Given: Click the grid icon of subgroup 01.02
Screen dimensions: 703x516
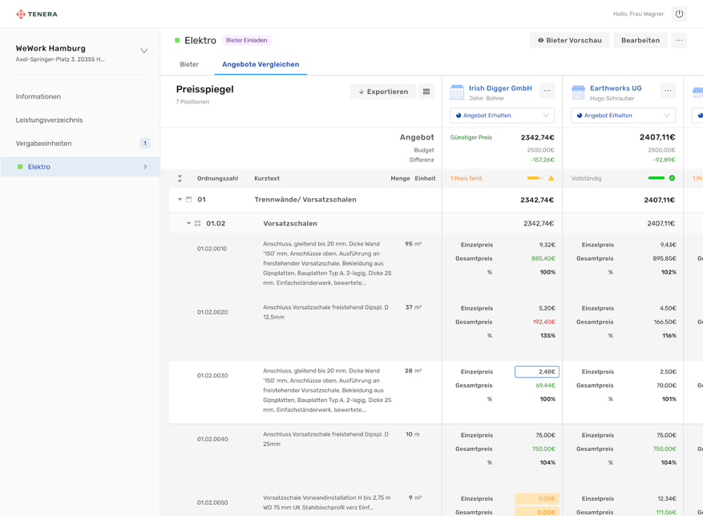Looking at the screenshot, I should (198, 223).
